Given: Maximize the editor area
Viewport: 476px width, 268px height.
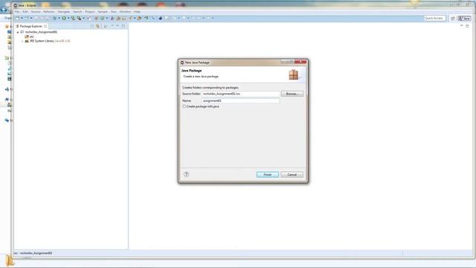Looking at the screenshot, I should (x=467, y=26).
